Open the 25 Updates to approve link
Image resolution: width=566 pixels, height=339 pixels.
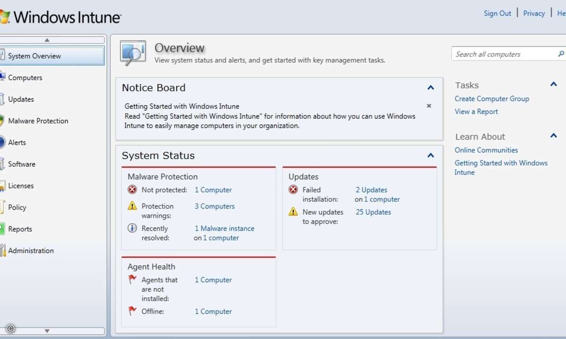pos(373,212)
